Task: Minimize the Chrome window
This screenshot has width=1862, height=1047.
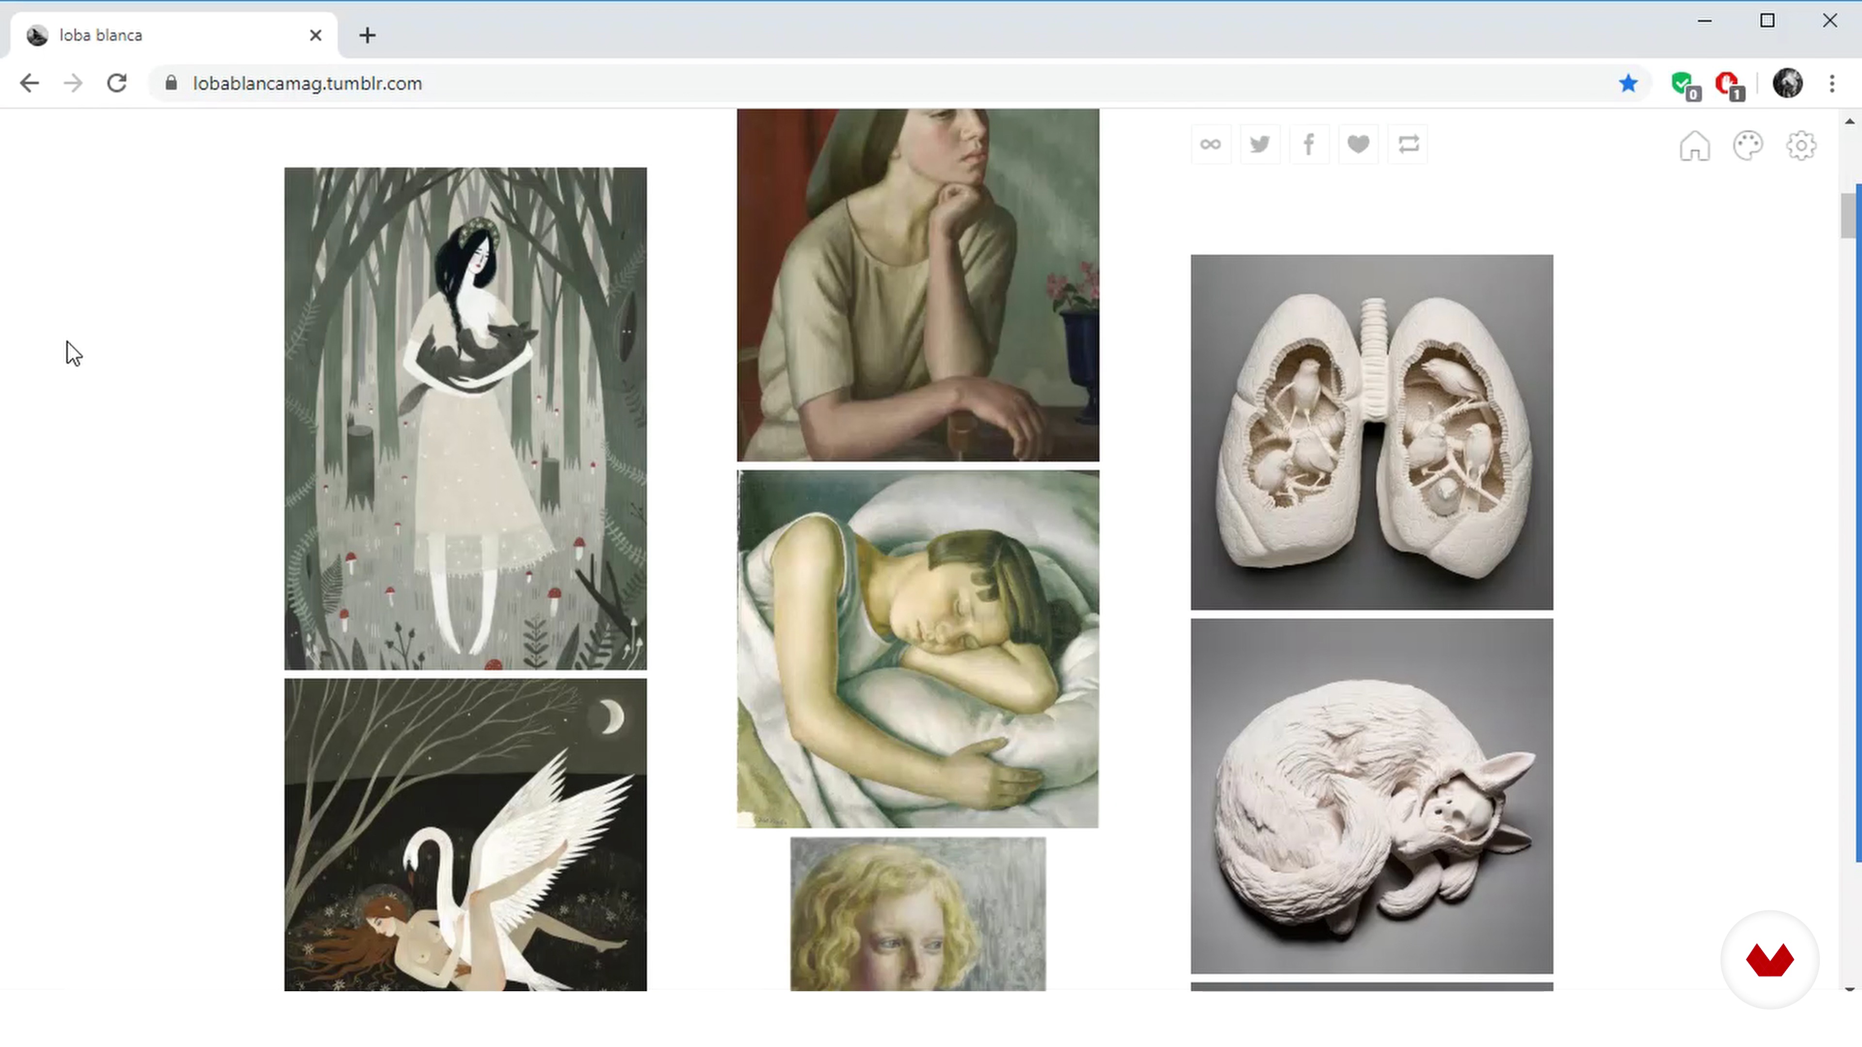Action: (1704, 21)
